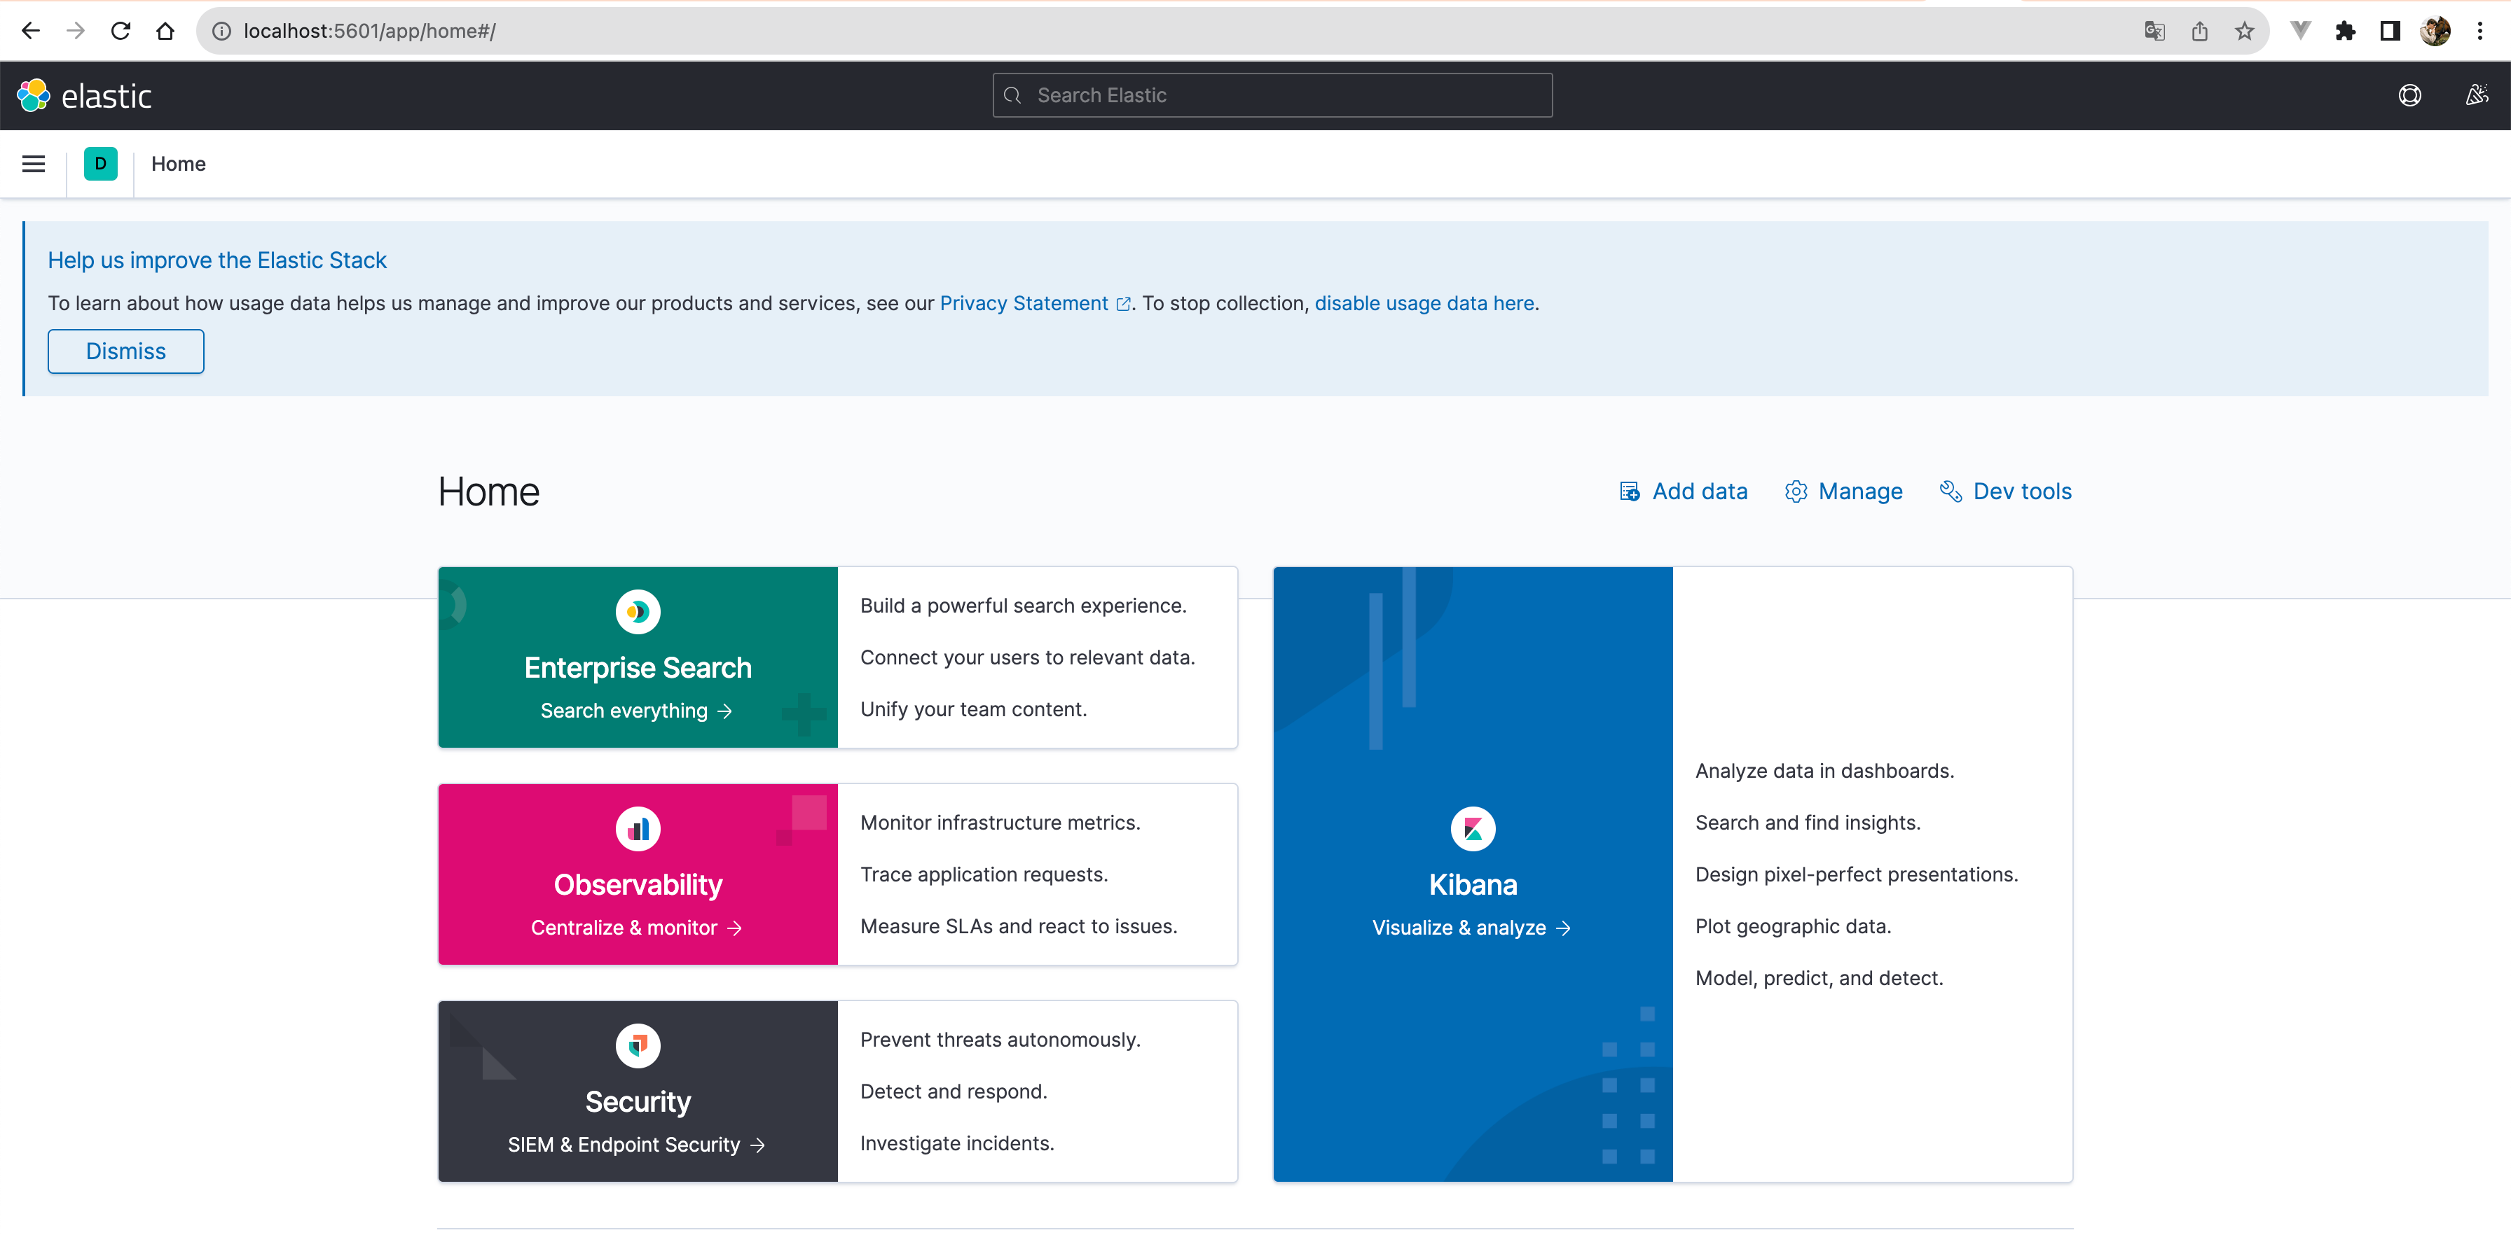Open the hamburger navigation menu
Image resolution: width=2511 pixels, height=1235 pixels.
[x=33, y=164]
